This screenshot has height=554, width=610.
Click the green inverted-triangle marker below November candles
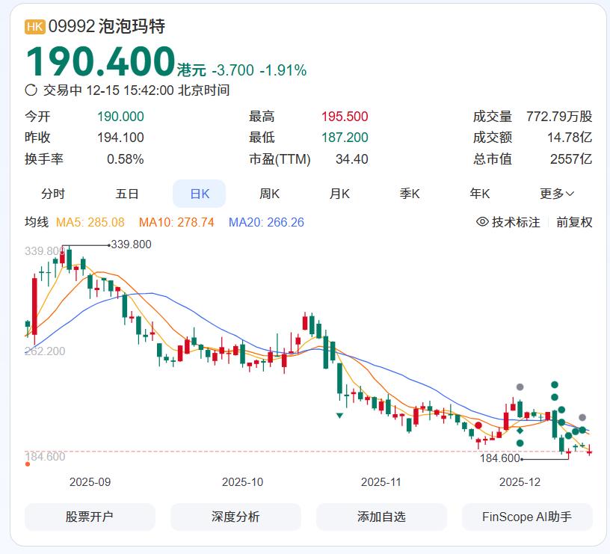[339, 416]
